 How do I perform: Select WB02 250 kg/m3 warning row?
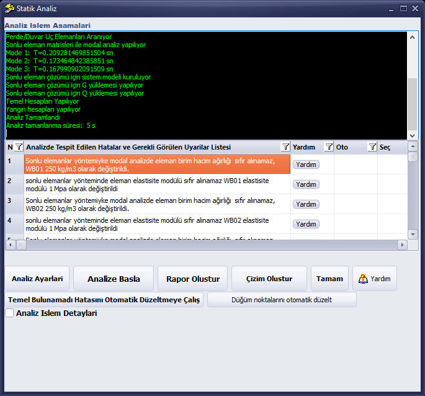(x=157, y=204)
